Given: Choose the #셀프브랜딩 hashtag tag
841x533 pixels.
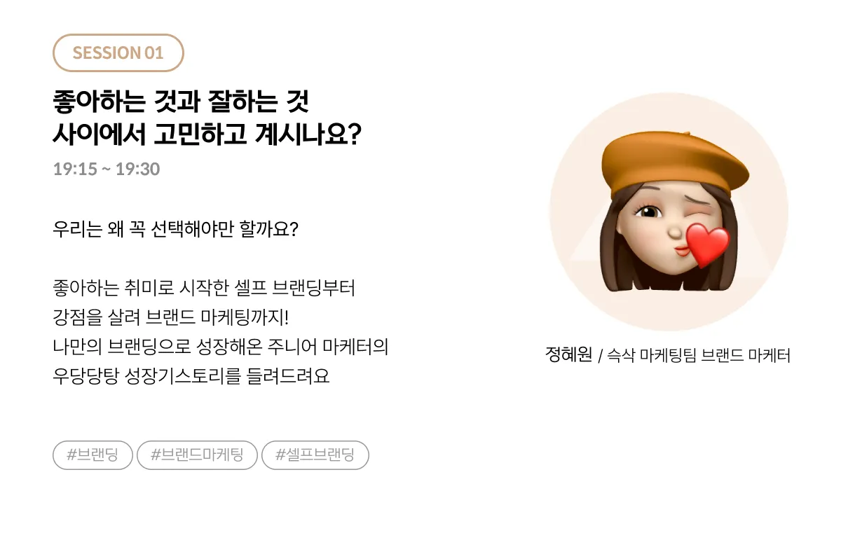Looking at the screenshot, I should point(315,455).
